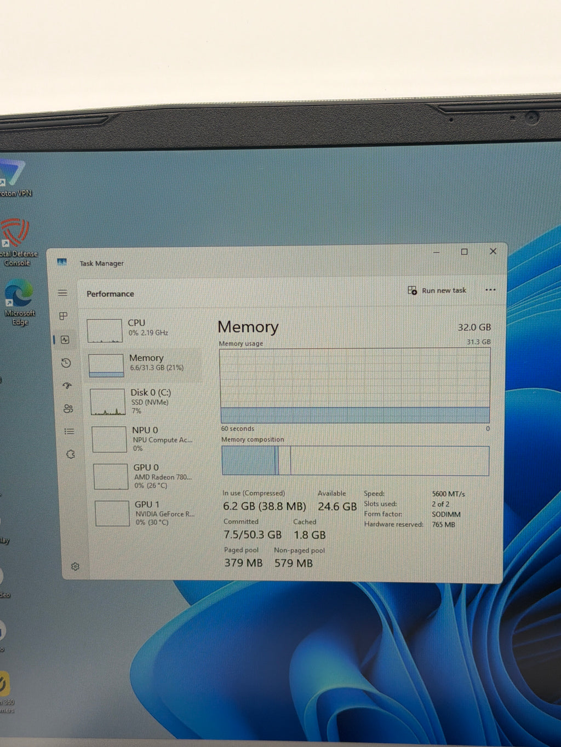Open the Startup apps icon in sidebar

click(67, 385)
